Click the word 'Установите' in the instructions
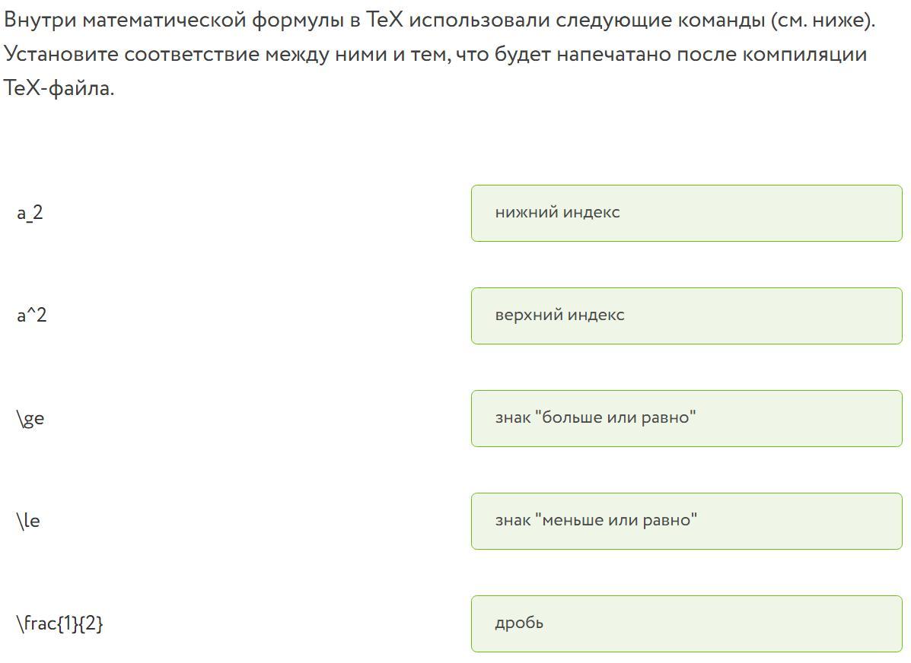911x663 pixels. [x=60, y=55]
